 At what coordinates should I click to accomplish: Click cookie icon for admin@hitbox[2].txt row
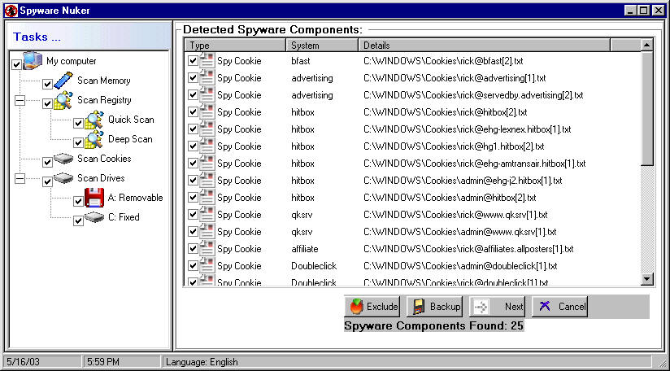[x=207, y=197]
